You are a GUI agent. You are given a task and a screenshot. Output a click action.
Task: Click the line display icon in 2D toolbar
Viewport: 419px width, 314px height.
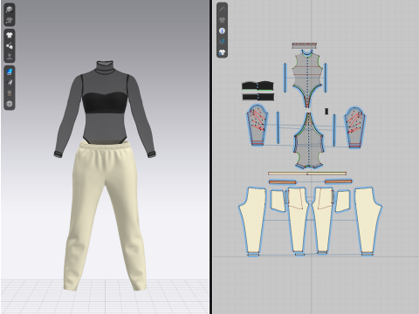tap(222, 10)
